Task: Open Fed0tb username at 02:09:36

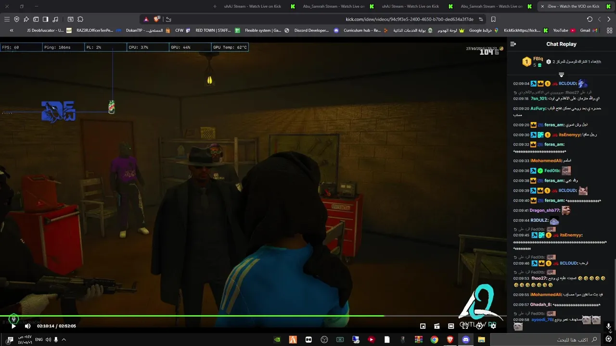Action: 552,171
